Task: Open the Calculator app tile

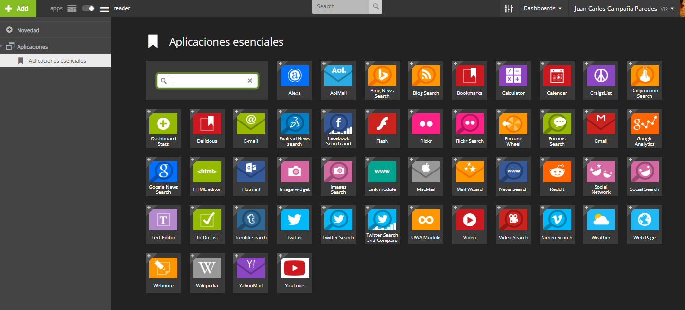Action: coord(513,80)
